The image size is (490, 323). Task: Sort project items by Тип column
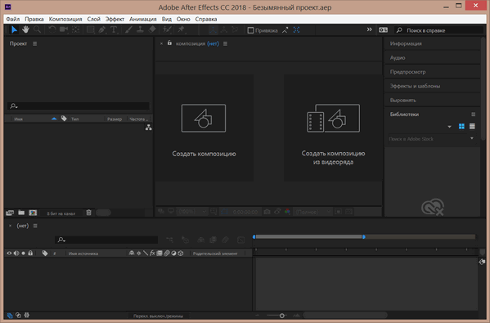(74, 119)
